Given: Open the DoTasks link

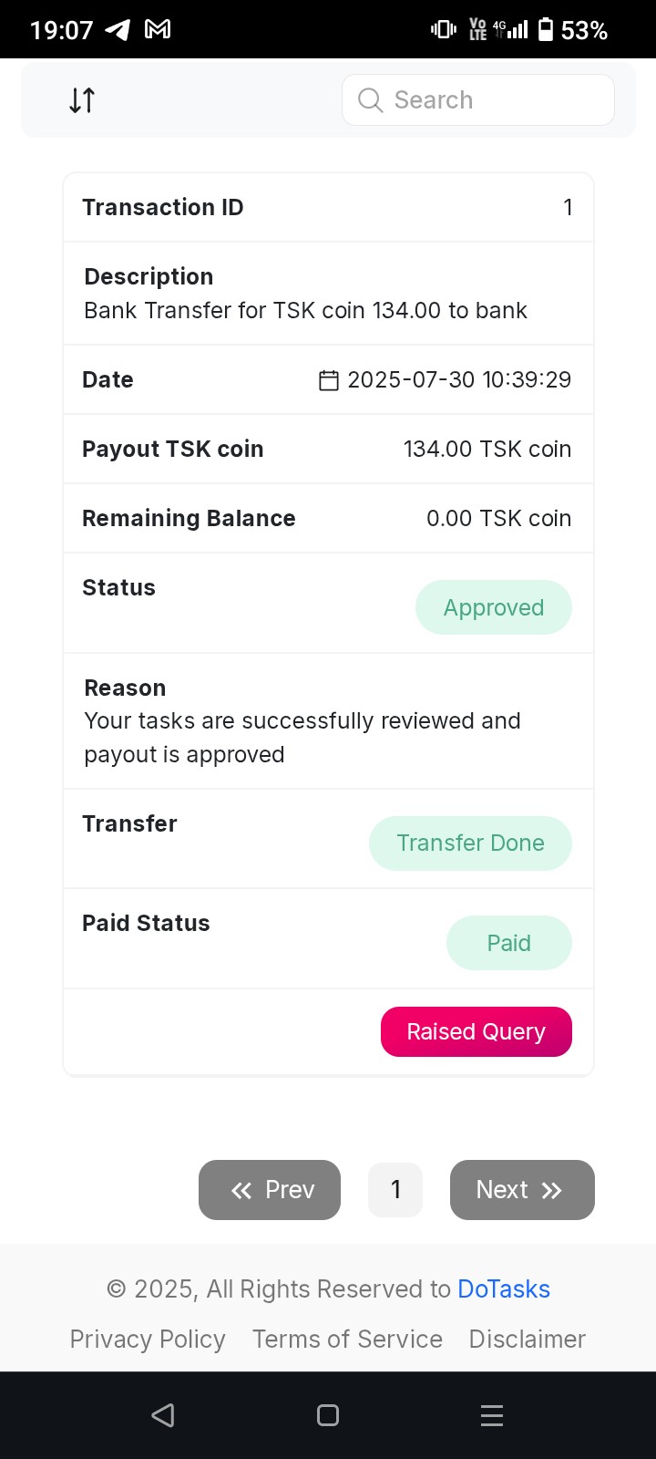Looking at the screenshot, I should [x=504, y=1289].
